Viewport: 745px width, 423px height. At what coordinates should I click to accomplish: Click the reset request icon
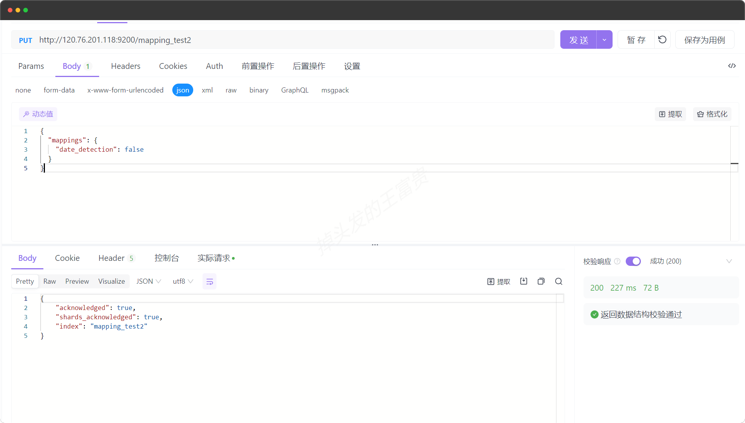[x=662, y=39]
